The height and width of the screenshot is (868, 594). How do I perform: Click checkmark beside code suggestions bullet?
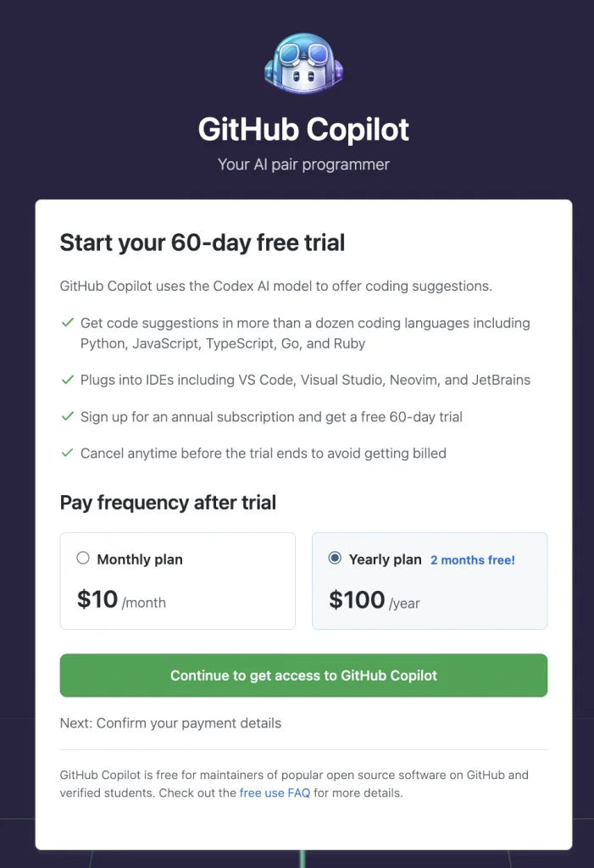click(67, 323)
